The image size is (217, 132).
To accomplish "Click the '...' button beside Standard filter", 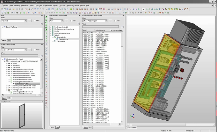I will (x=30, y=21).
